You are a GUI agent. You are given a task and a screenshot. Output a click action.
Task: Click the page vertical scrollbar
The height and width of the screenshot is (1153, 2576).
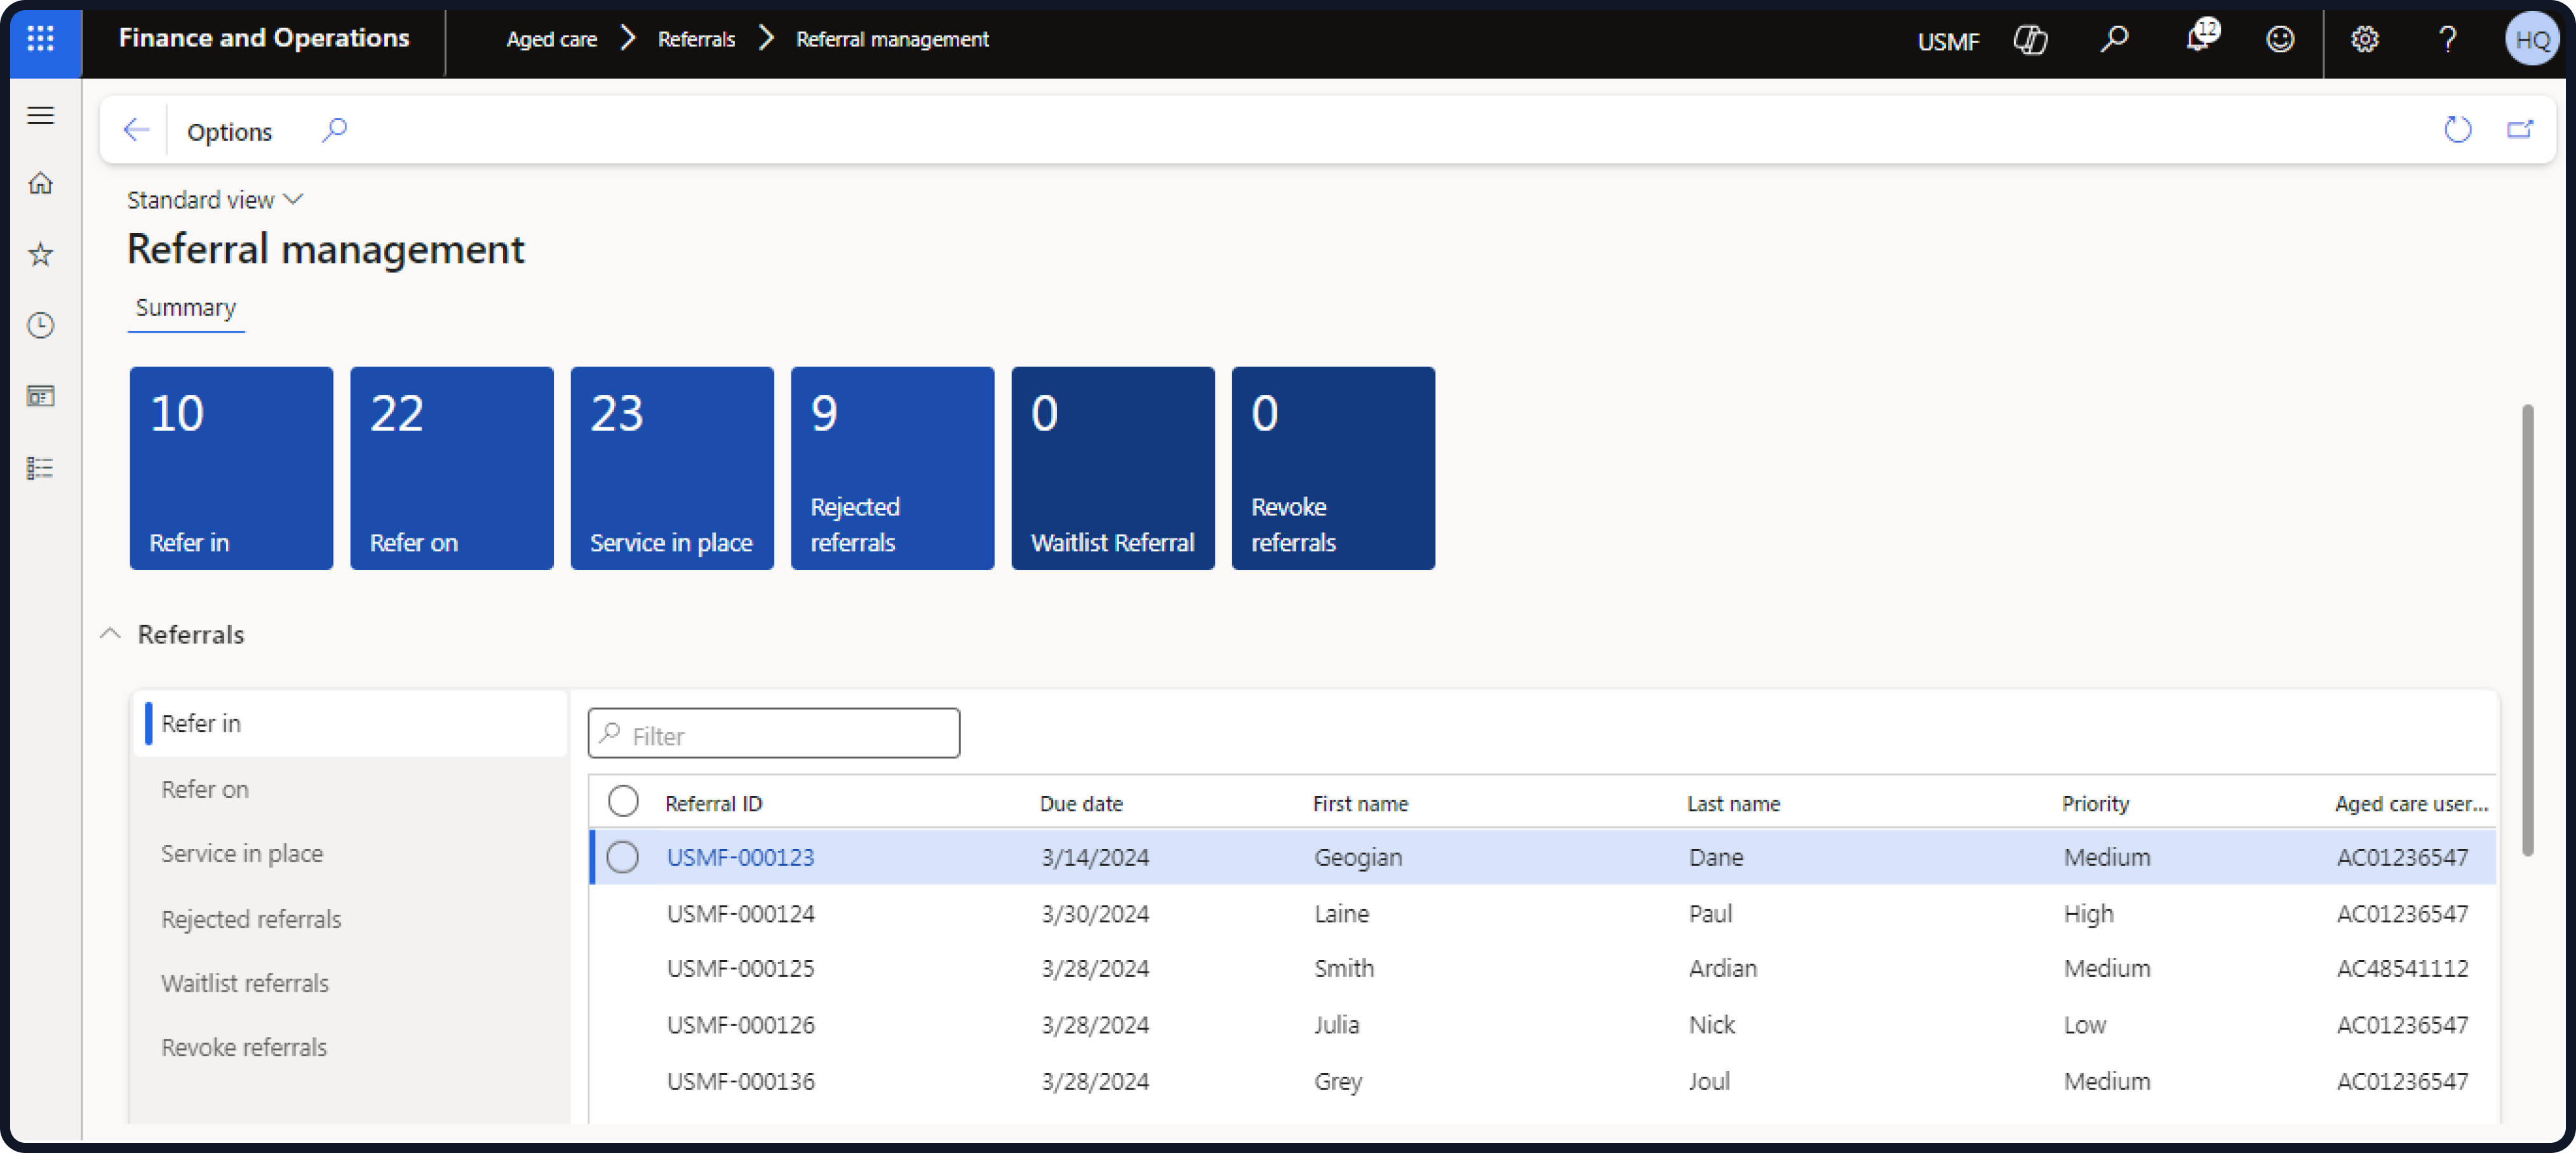click(2528, 630)
